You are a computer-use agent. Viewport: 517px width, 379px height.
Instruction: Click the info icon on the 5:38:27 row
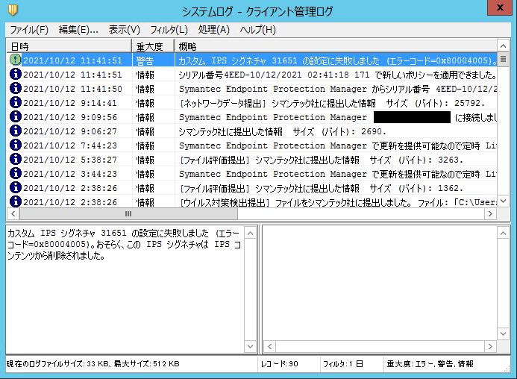pyautogui.click(x=15, y=160)
